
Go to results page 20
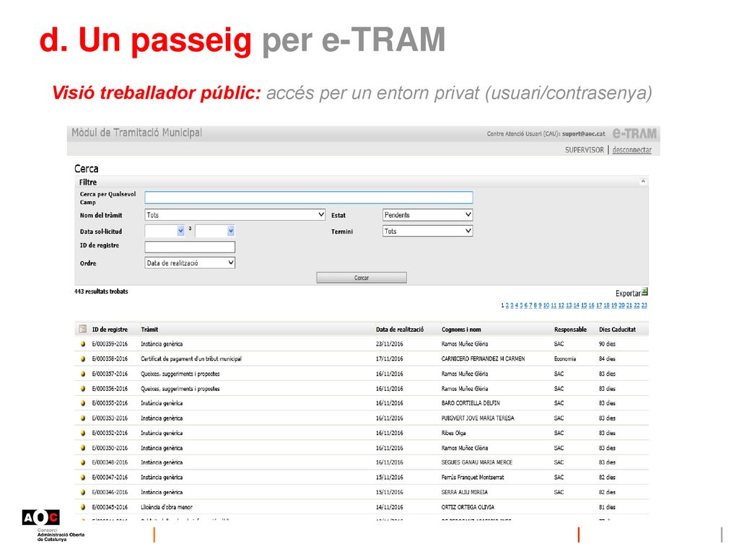click(x=621, y=306)
